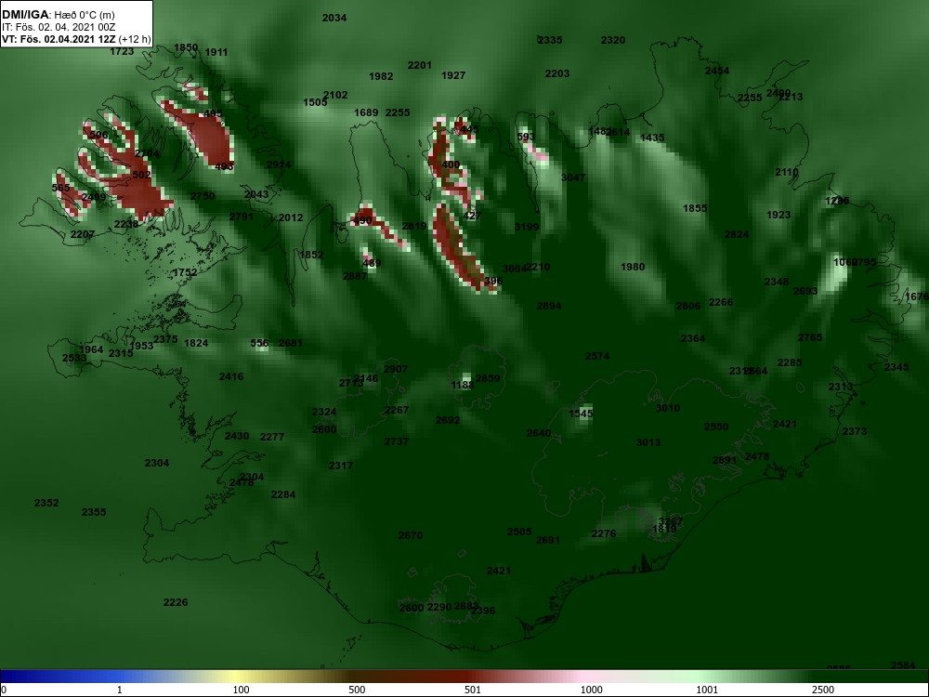The width and height of the screenshot is (929, 697).
Task: Select the map value 2276
Action: 604,534
